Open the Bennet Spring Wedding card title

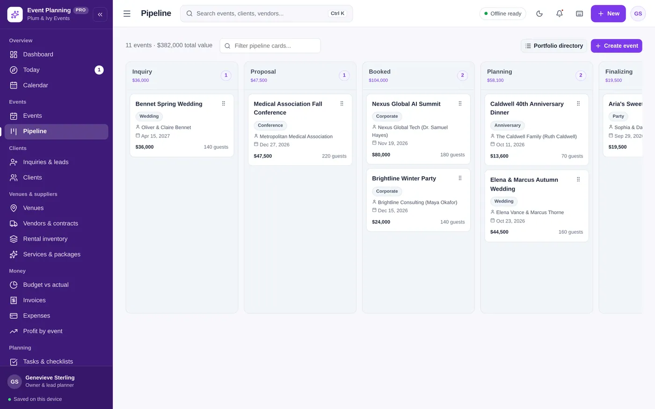pos(169,104)
